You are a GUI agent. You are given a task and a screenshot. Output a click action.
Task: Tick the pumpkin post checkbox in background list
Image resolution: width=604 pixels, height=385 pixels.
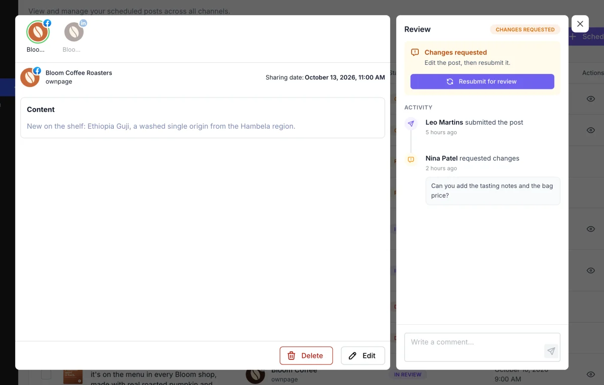(x=46, y=374)
